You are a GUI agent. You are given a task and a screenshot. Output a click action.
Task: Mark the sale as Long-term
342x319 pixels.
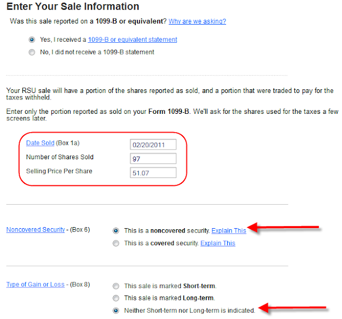pos(116,298)
